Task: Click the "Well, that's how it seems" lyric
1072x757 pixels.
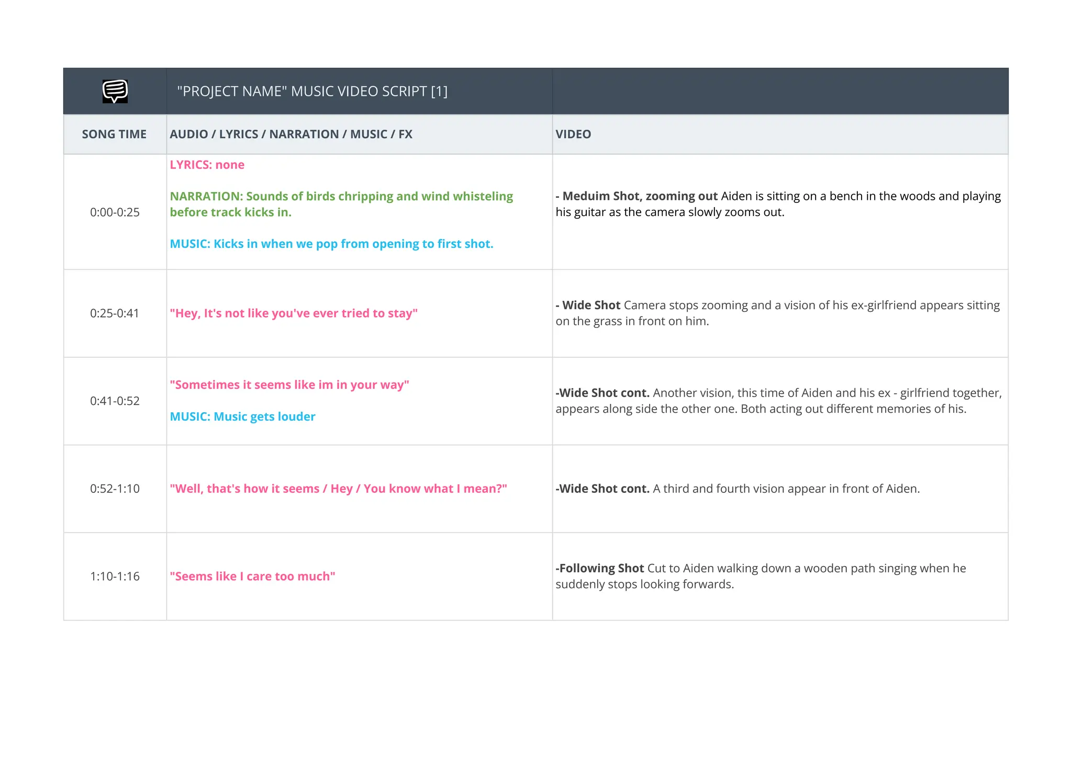Action: coord(338,489)
